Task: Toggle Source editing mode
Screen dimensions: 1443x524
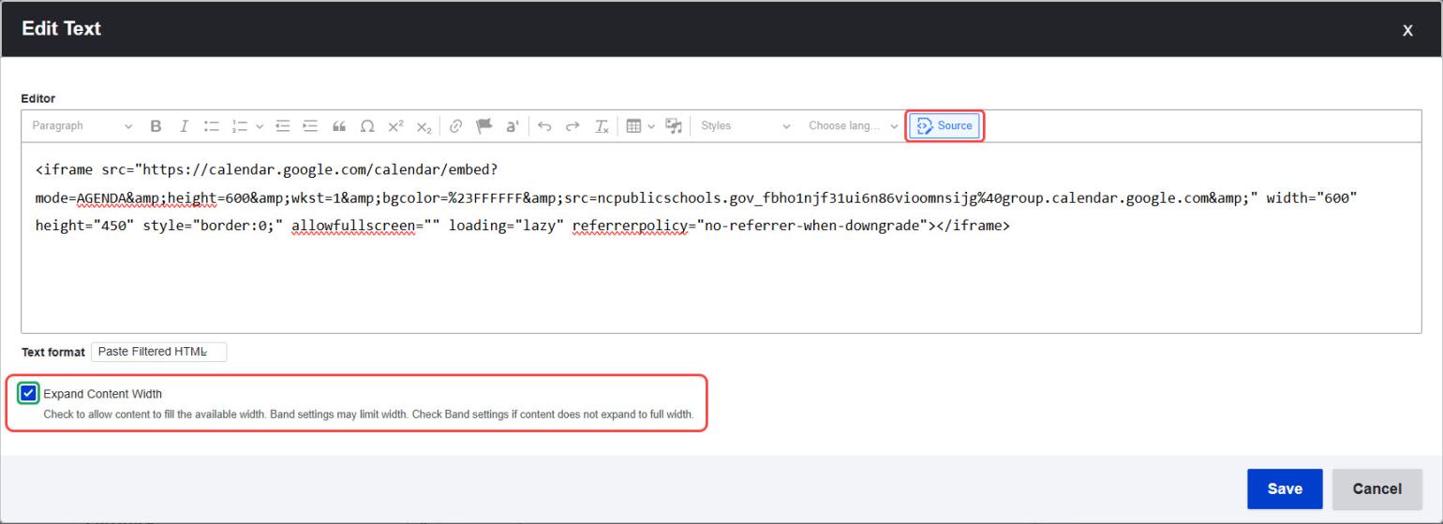Action: (x=945, y=126)
